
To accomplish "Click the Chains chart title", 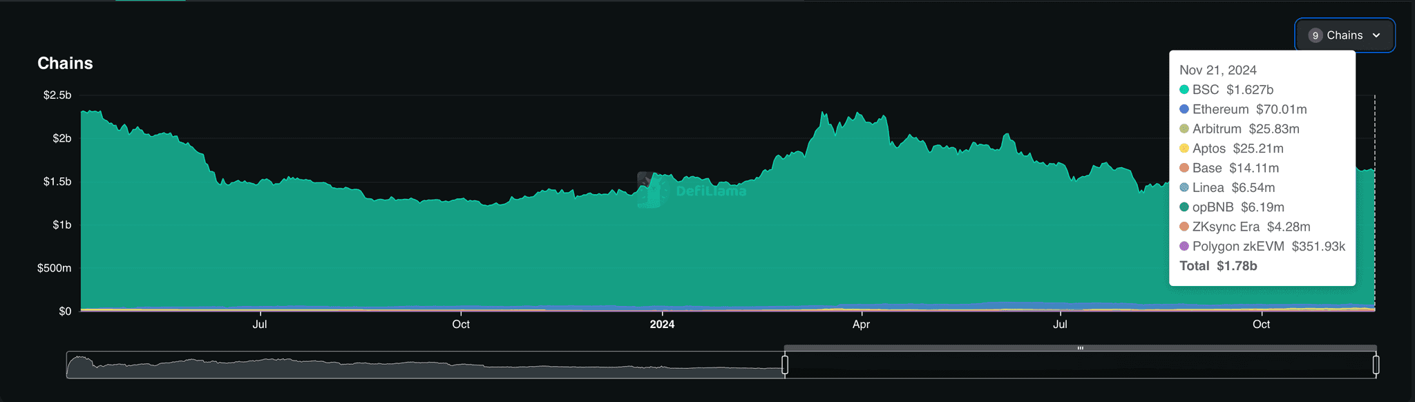I will click(65, 64).
